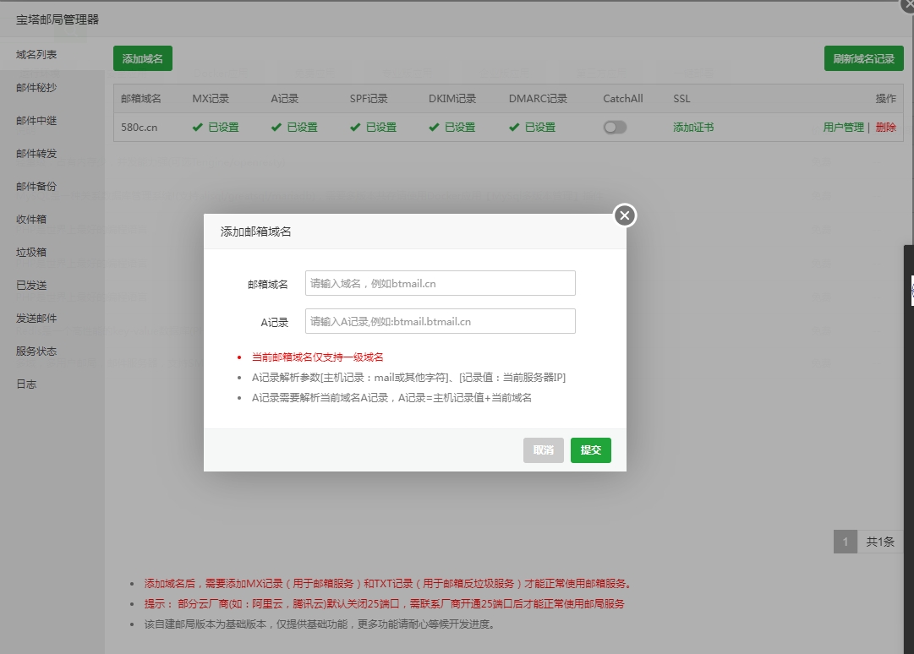Viewport: 914px width, 654px height.
Task: View 服务状态 page
Action: [36, 351]
